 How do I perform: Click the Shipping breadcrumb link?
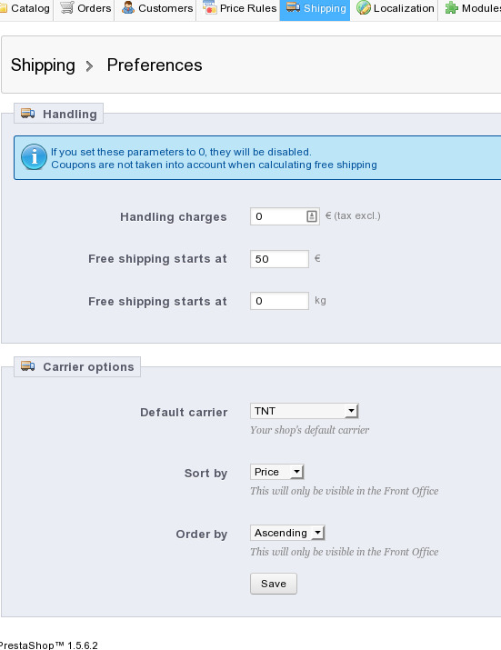[x=43, y=65]
